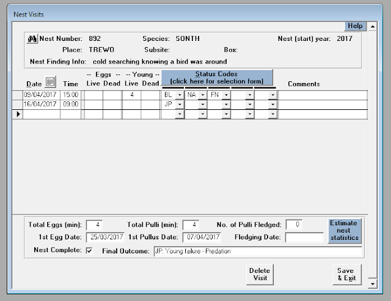
Task: Click Estimate nest statistics button
Action: click(x=345, y=231)
